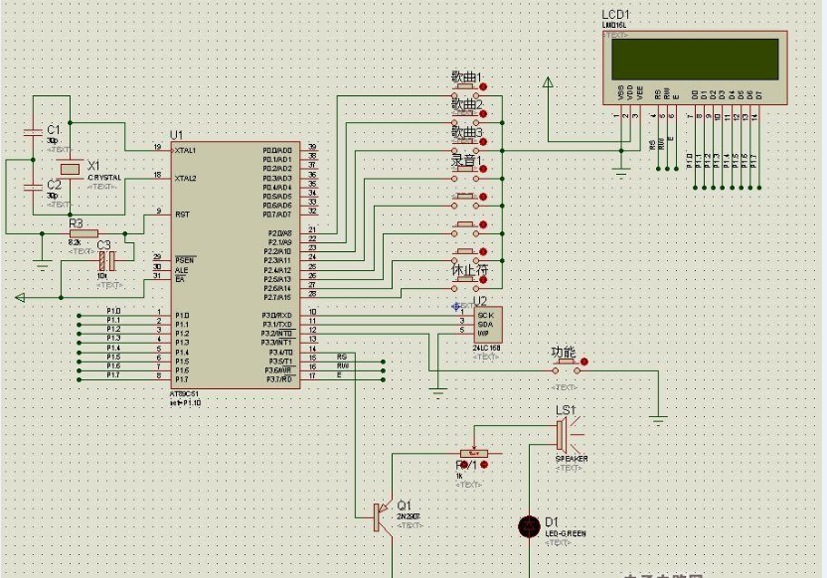Screen dimensions: 827x578
Task: Click ground symbol below U2 chip
Action: [x=437, y=393]
